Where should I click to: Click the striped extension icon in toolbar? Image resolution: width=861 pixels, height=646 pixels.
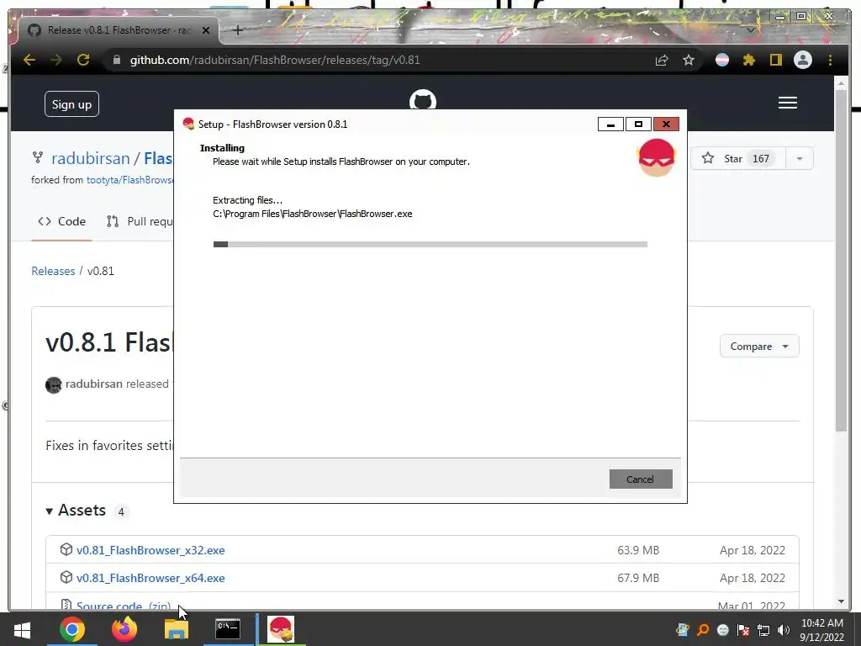722,60
